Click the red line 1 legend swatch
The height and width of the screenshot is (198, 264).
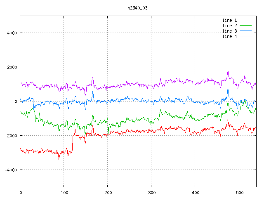coord(245,20)
